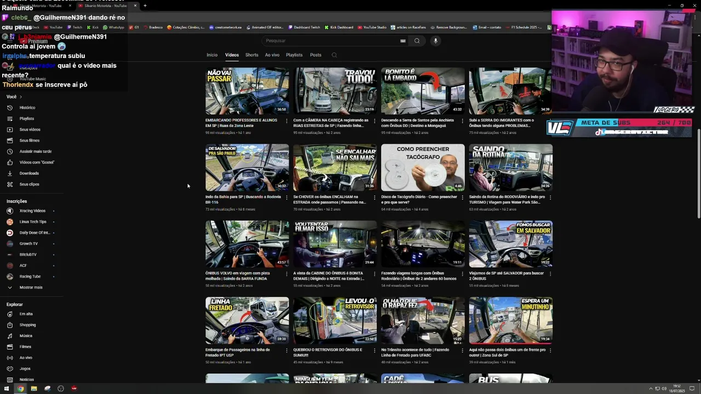This screenshot has width=701, height=394.
Task: Open options menu for Disco de Tacógrafo video
Action: [x=462, y=198]
